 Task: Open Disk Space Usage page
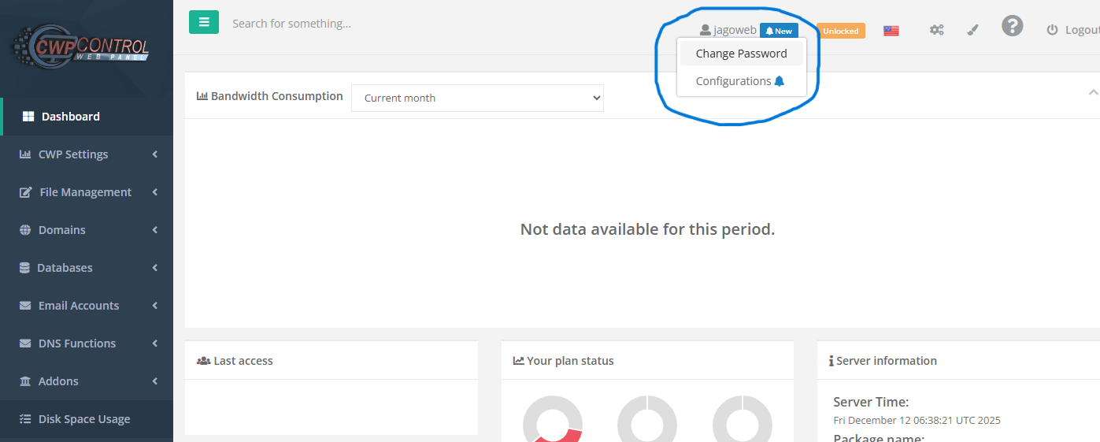84,419
